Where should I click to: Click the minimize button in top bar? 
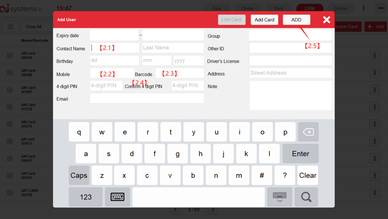[381, 8]
